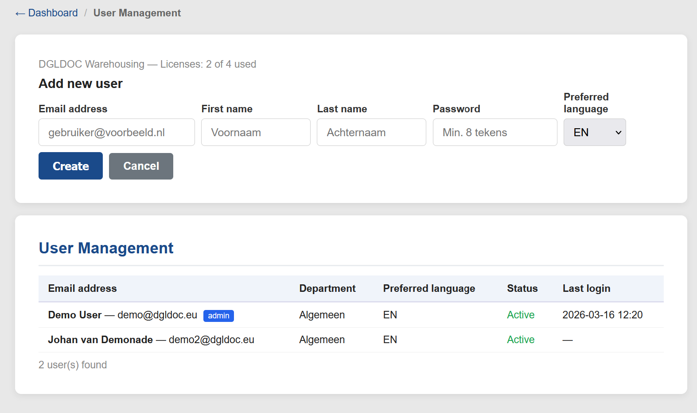Click the Department column header

327,288
